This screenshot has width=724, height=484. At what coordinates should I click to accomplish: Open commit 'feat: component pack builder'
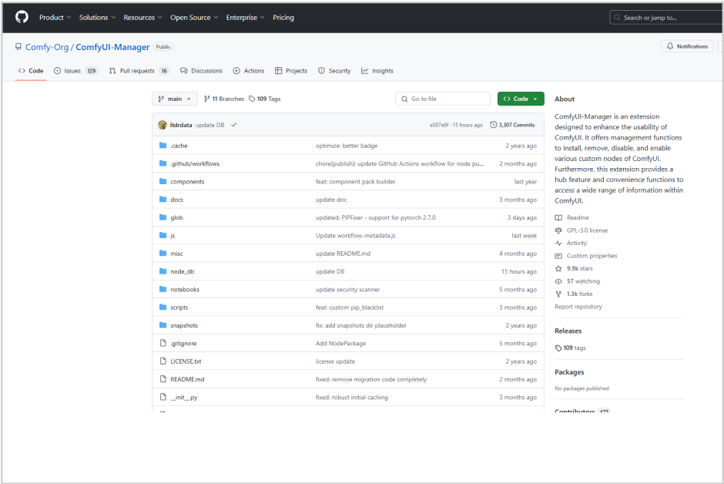[355, 182]
